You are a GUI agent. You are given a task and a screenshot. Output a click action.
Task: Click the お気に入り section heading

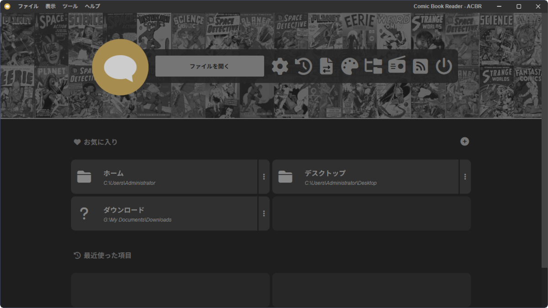click(x=100, y=142)
